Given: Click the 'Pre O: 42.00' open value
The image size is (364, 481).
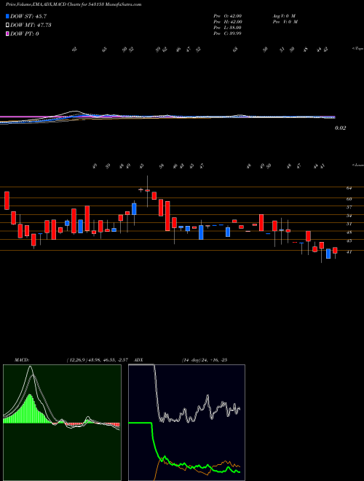Looking at the screenshot, I should [228, 16].
